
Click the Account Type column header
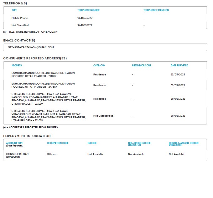pos(14,143)
